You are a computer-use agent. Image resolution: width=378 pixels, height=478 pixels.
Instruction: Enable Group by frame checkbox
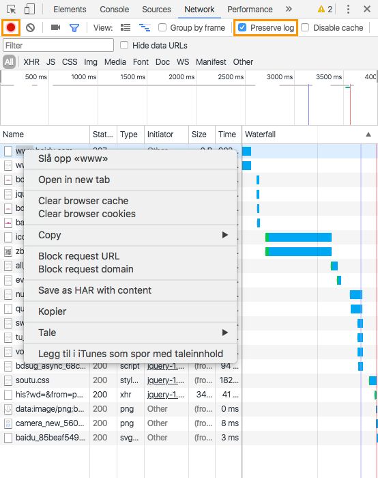click(162, 28)
